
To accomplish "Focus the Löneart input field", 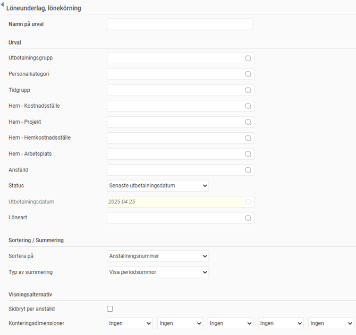I will point(175,218).
